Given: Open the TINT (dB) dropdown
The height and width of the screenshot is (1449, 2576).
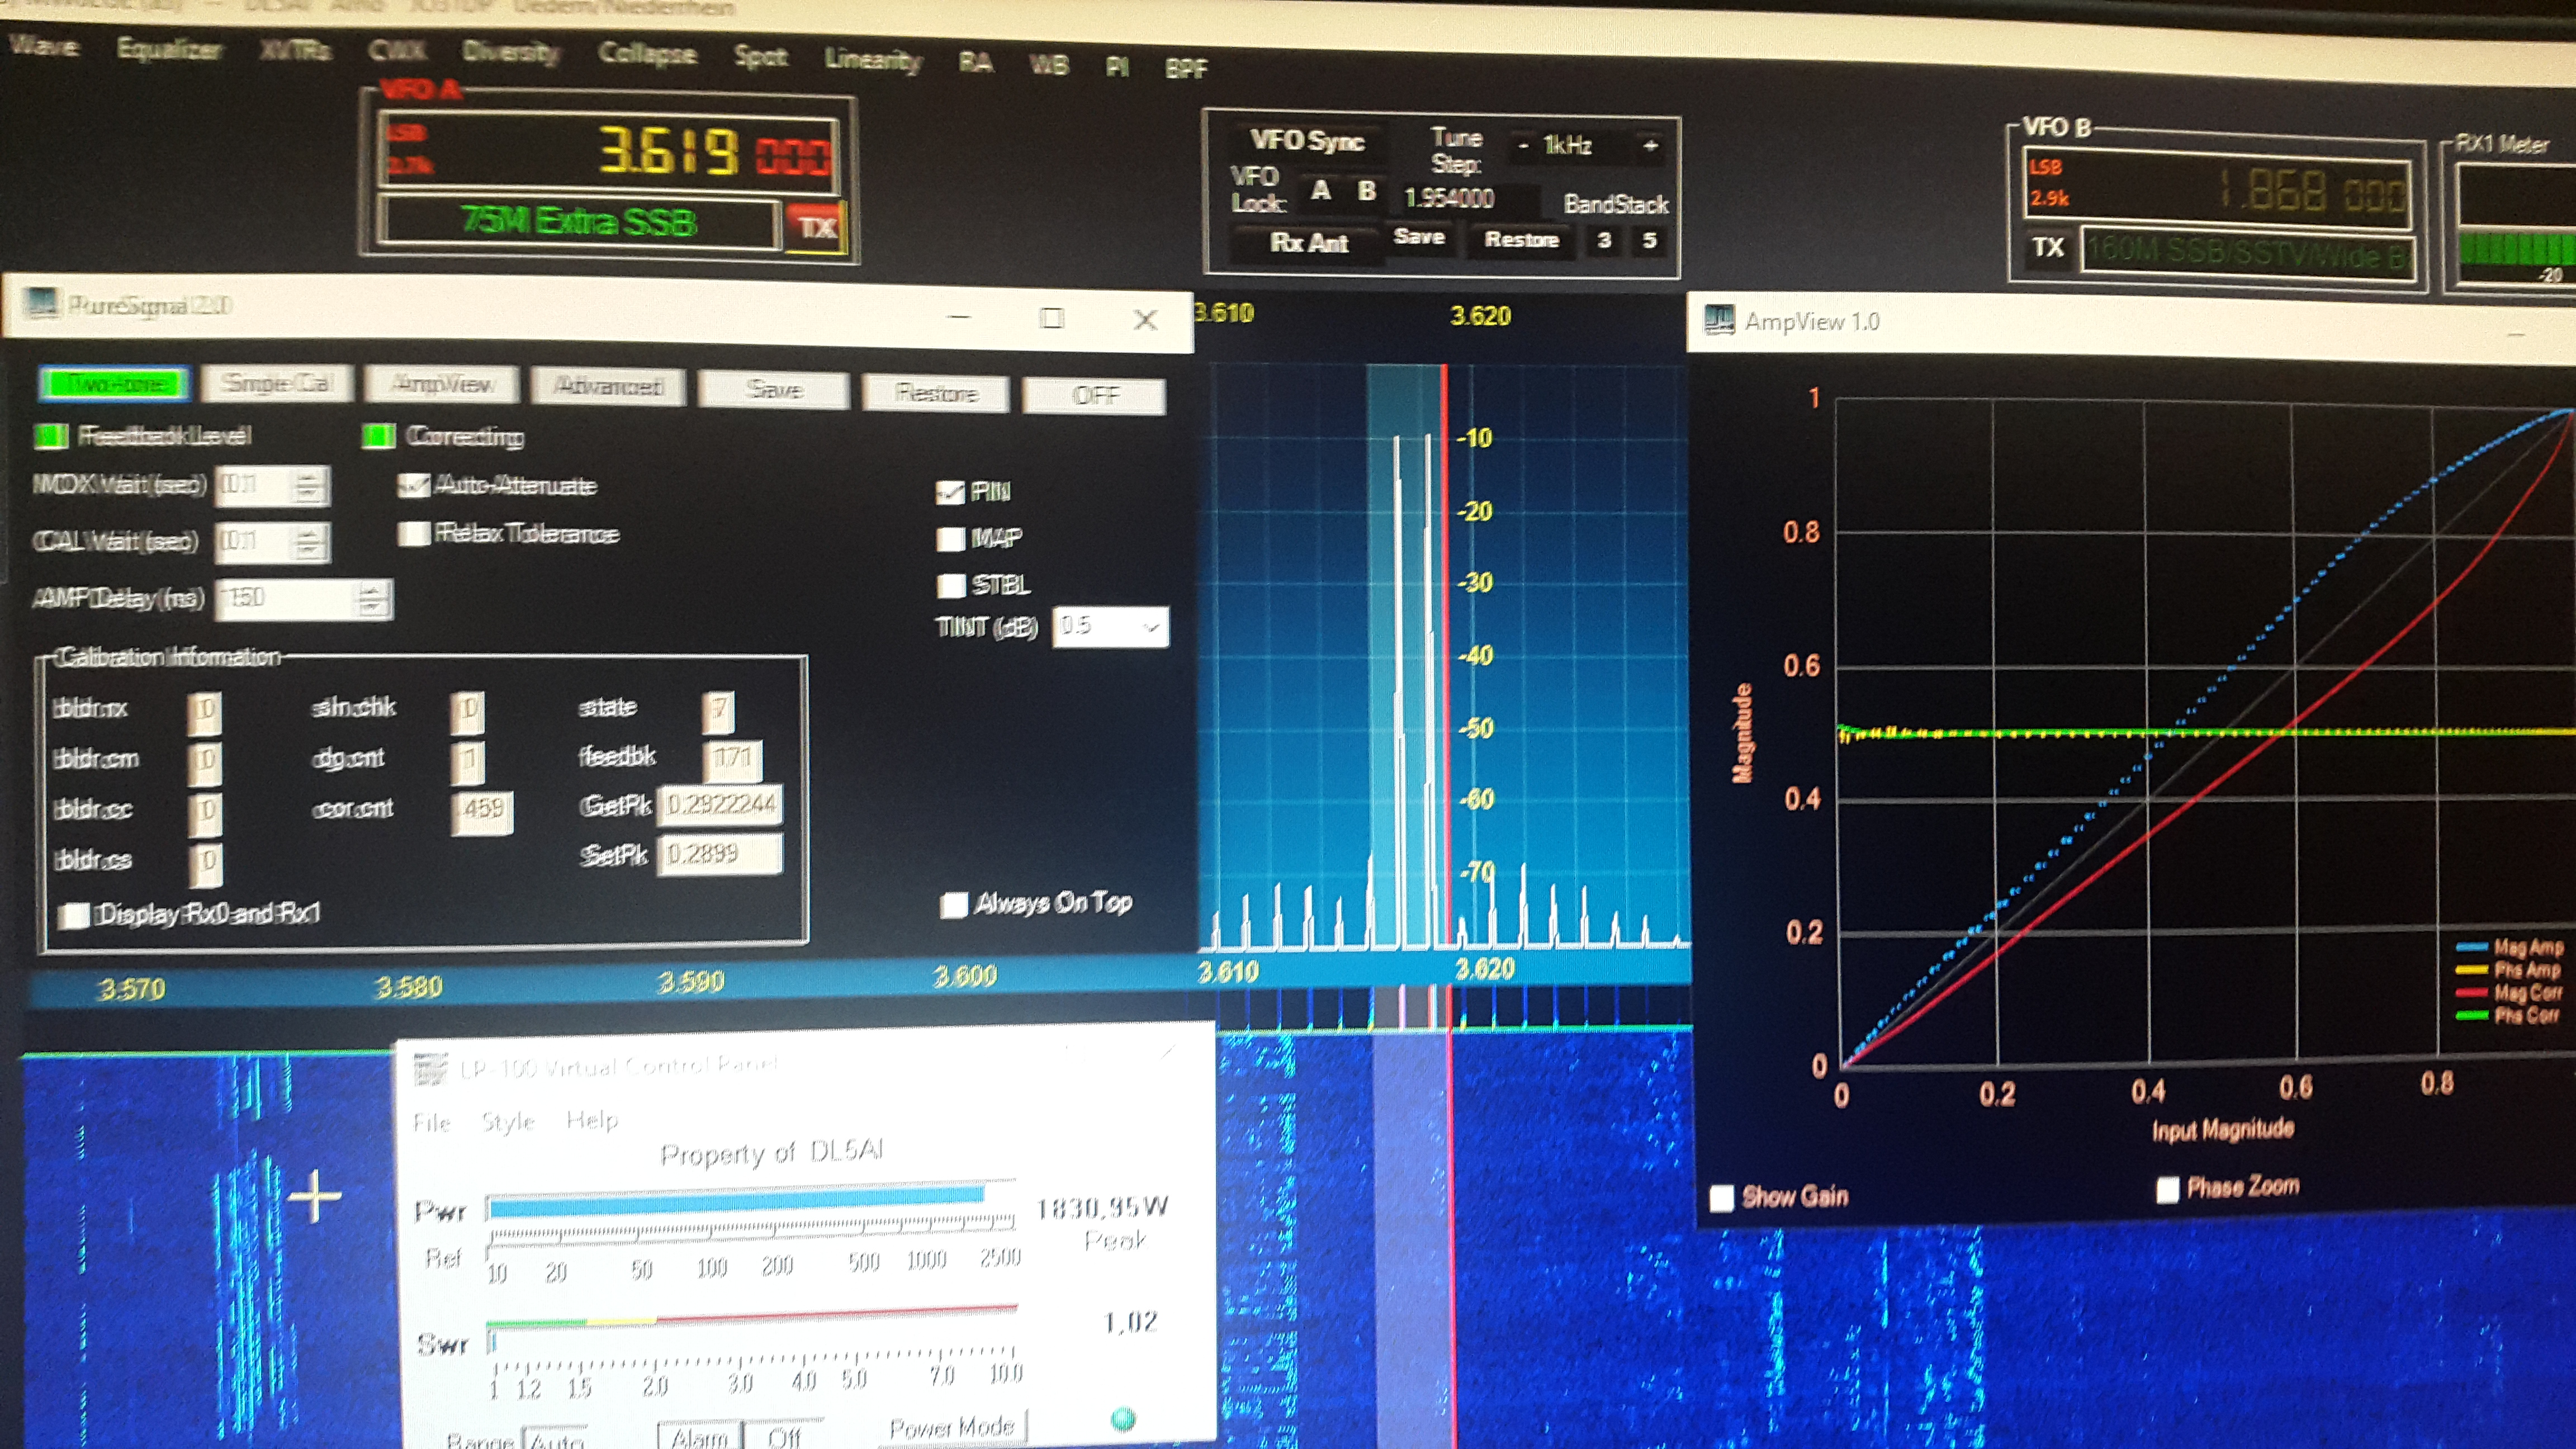Looking at the screenshot, I should [x=1110, y=627].
